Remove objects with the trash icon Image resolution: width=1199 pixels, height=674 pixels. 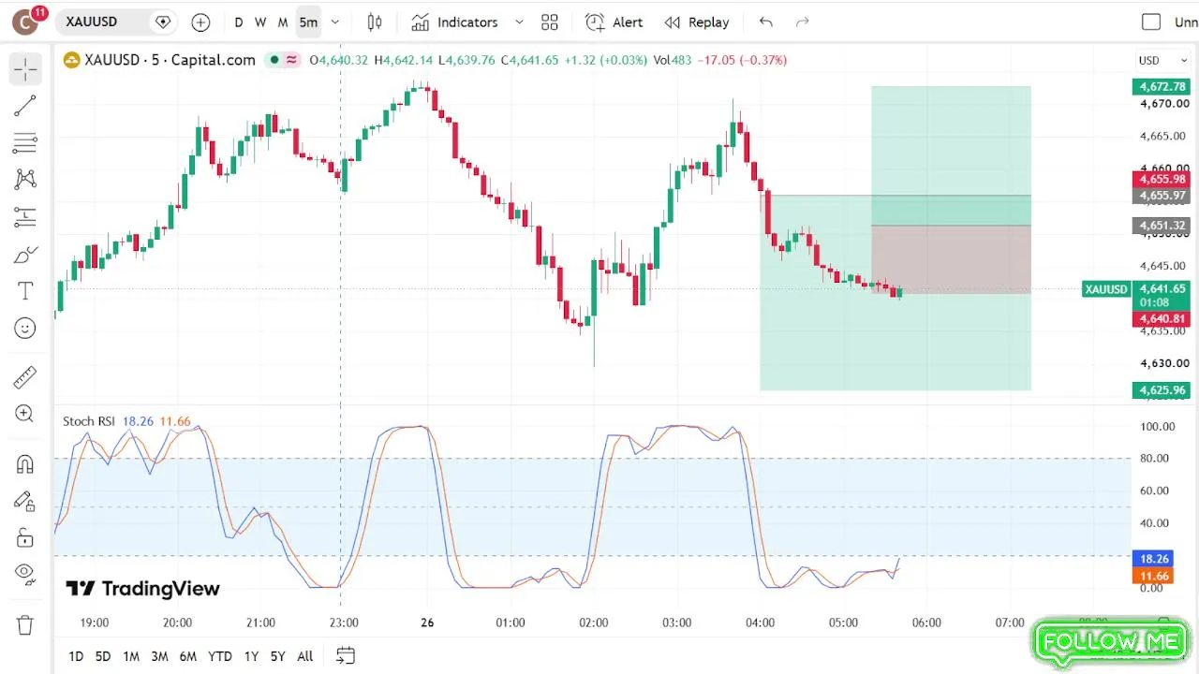pyautogui.click(x=25, y=624)
